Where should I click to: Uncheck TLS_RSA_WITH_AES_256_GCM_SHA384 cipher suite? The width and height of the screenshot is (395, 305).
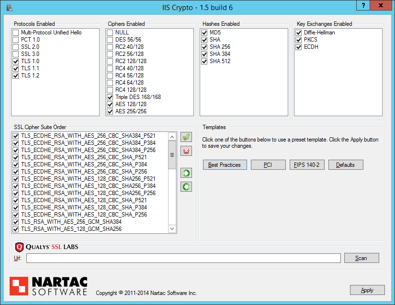tap(17, 222)
